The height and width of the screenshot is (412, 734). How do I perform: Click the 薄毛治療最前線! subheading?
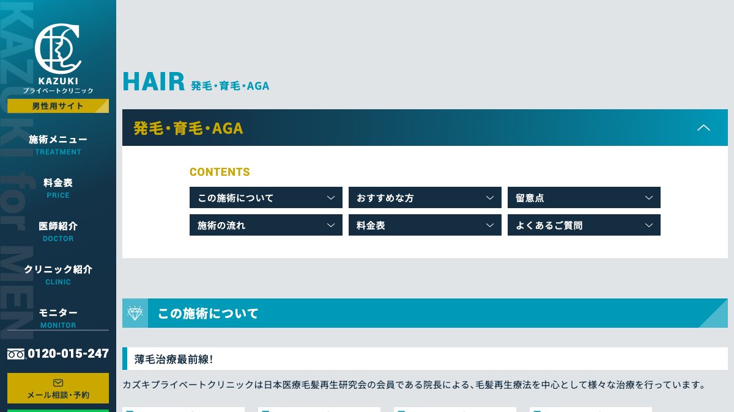click(x=174, y=359)
